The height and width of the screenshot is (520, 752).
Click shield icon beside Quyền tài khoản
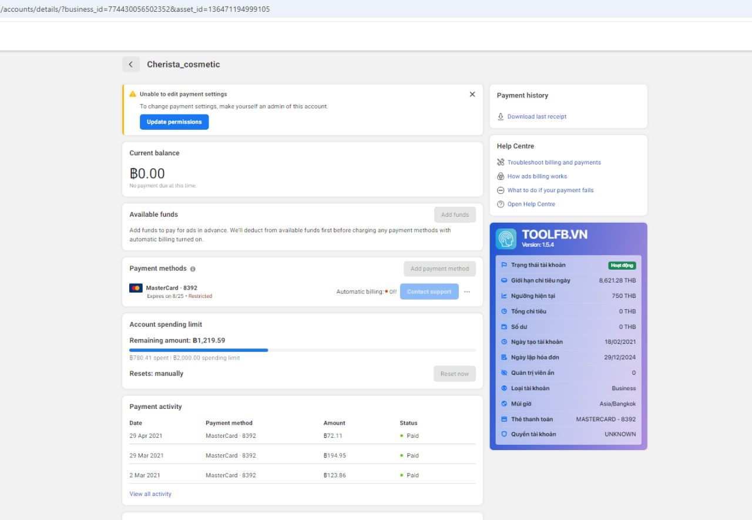coord(504,434)
